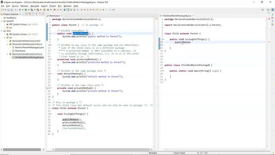Viewport: 275px width, 155px height.
Task: Fold publicMethod at line 6 in Parent.java
Action: click(x=51, y=34)
